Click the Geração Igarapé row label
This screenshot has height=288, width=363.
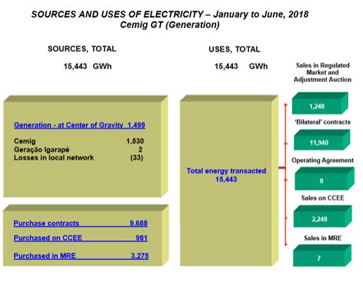point(42,150)
